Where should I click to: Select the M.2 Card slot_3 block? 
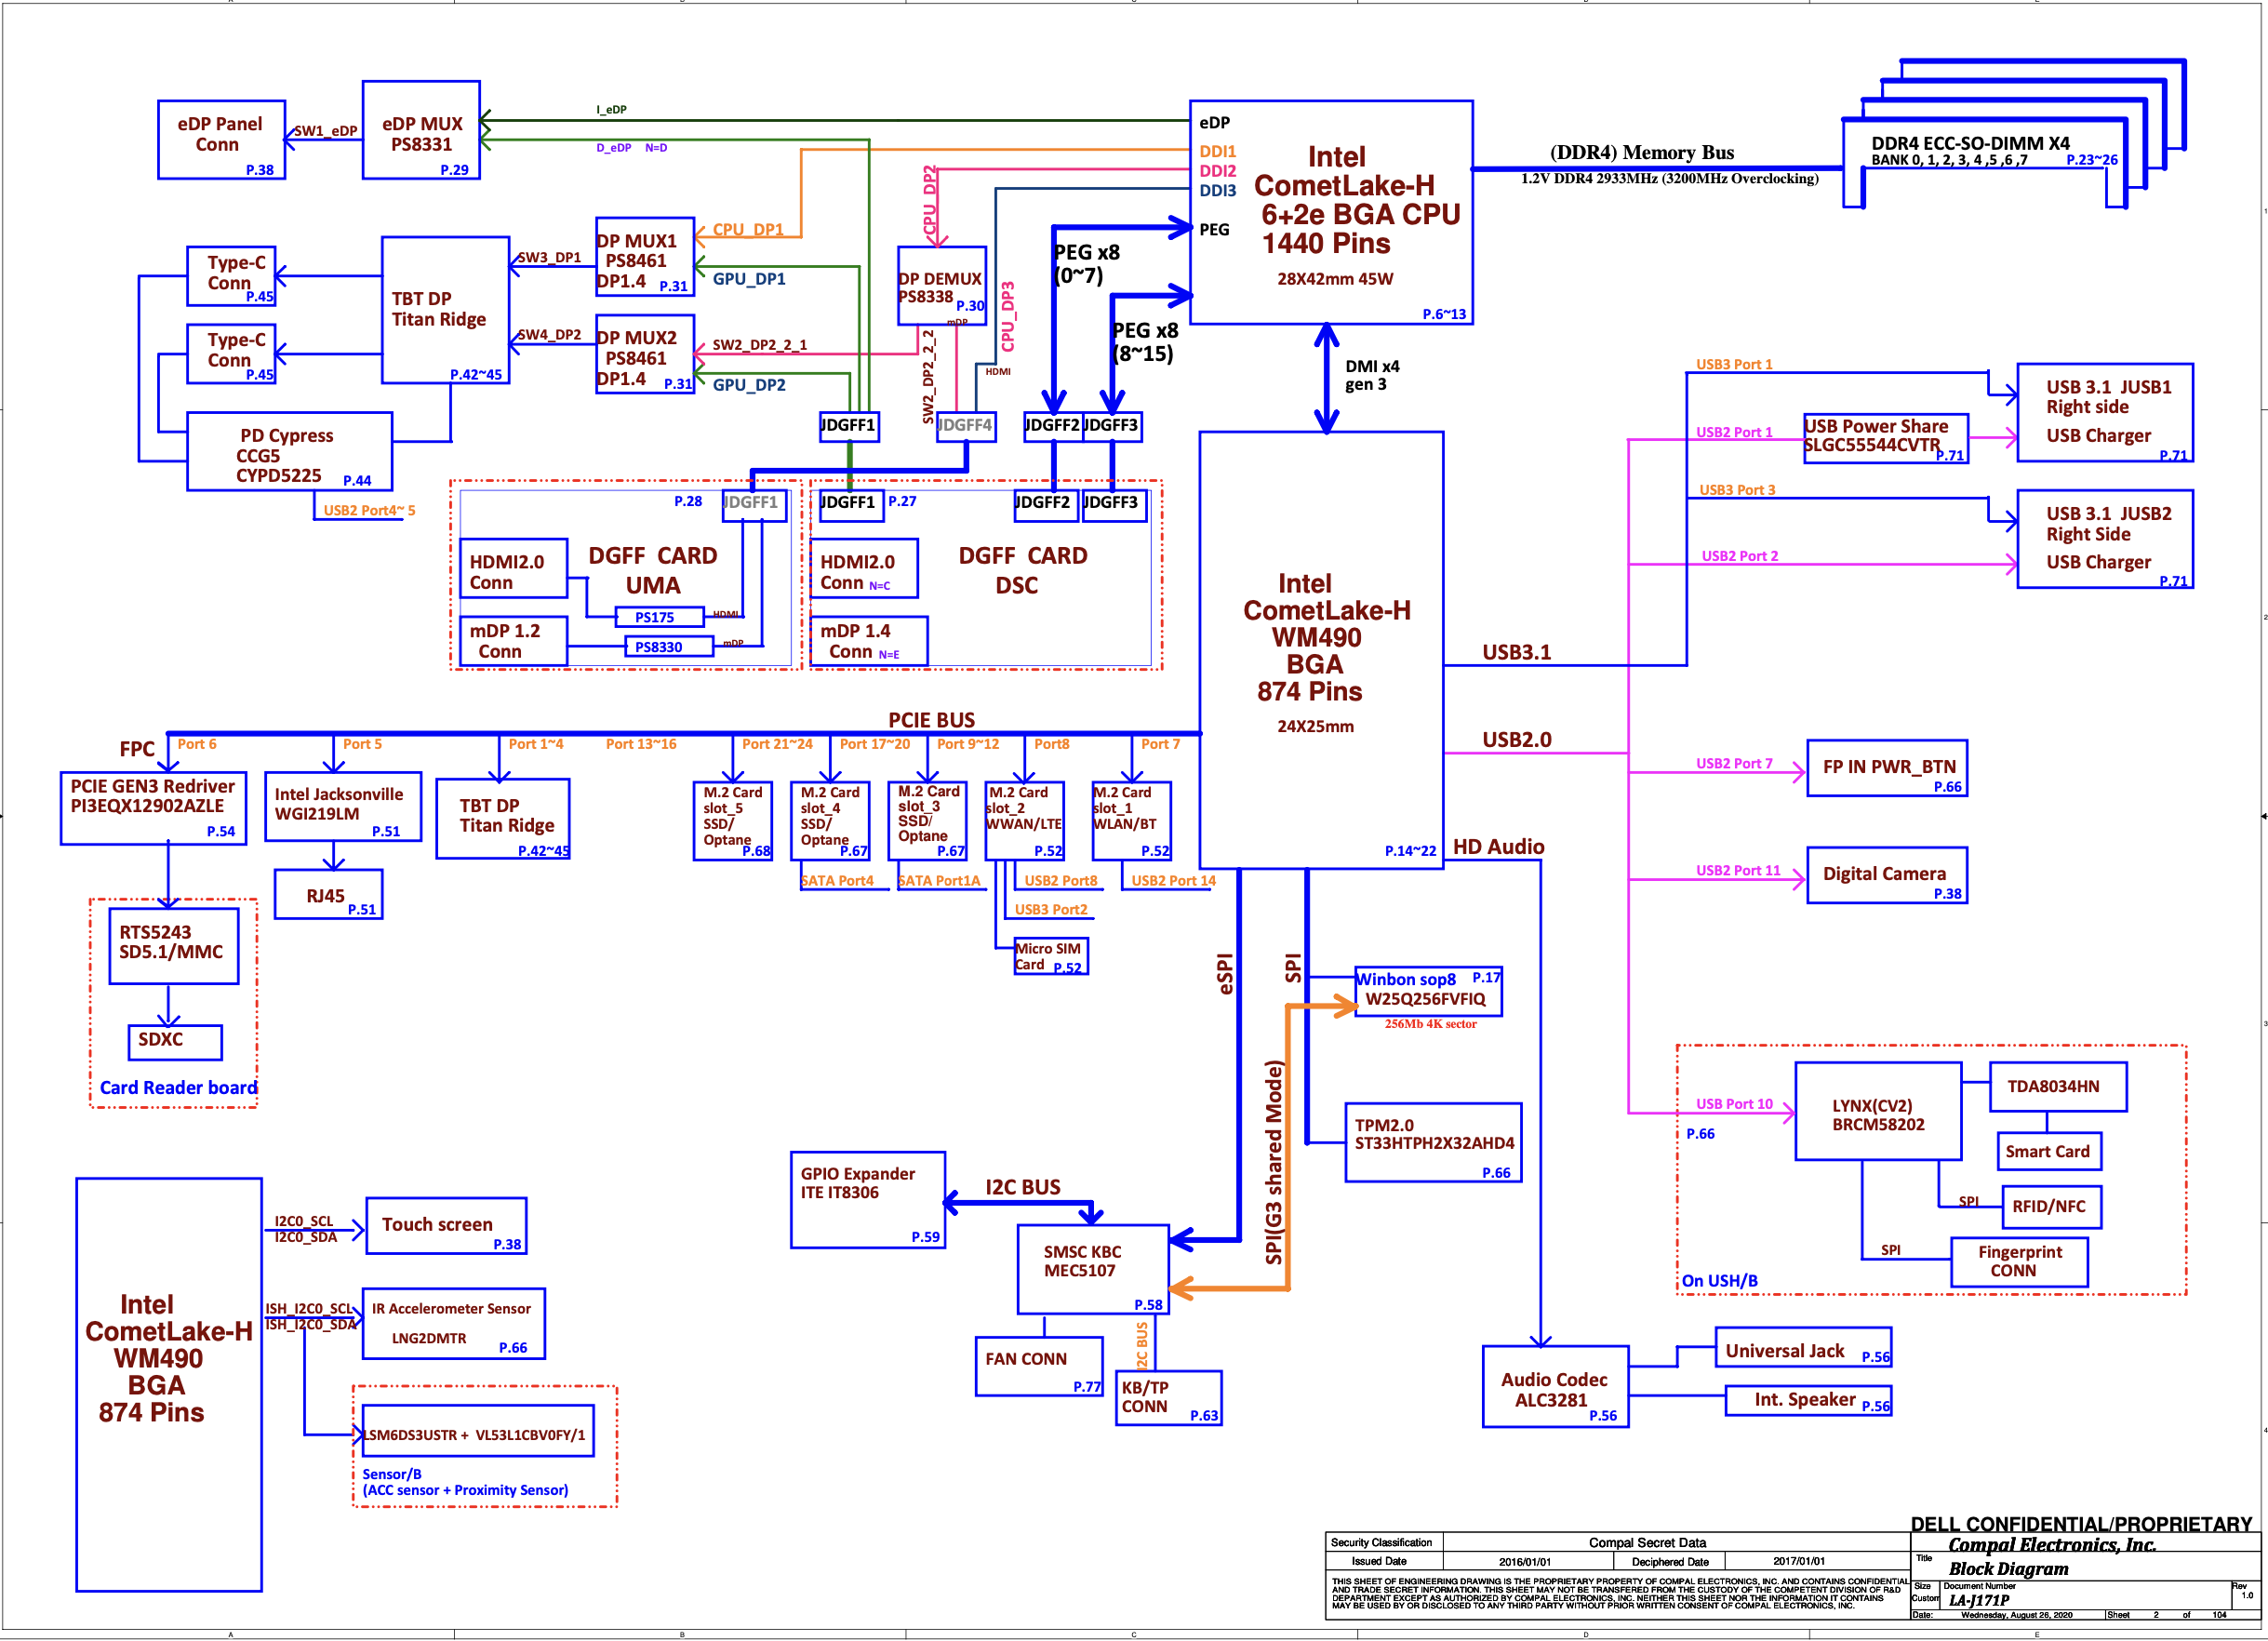click(927, 821)
